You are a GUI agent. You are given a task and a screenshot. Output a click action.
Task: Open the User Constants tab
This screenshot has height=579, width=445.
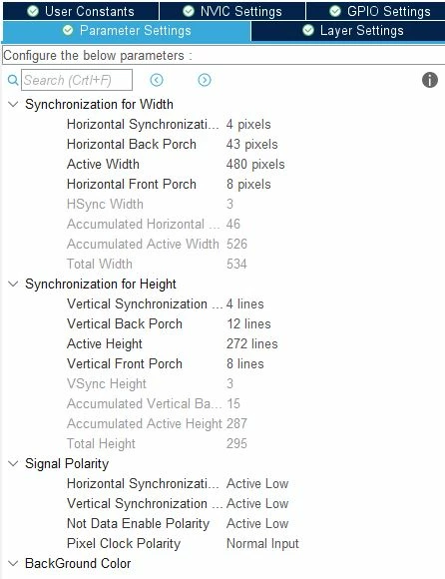tap(81, 11)
